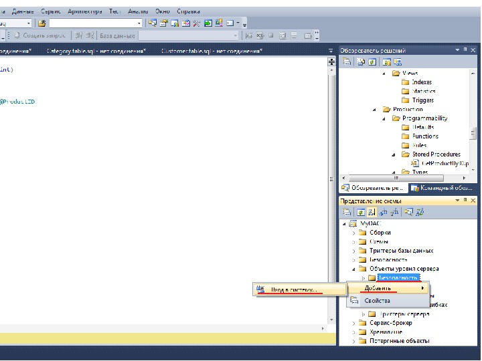482x361 pixels.
Task: Toggle the sort A-Z icon in Schema View toolbar
Action: pyautogui.click(x=372, y=212)
